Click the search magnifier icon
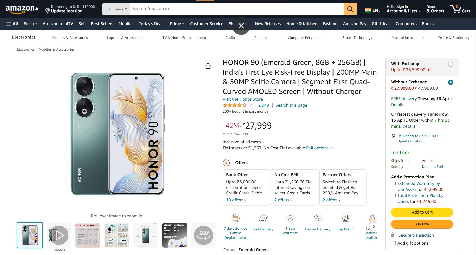This screenshot has width=476, height=255. pyautogui.click(x=350, y=9)
